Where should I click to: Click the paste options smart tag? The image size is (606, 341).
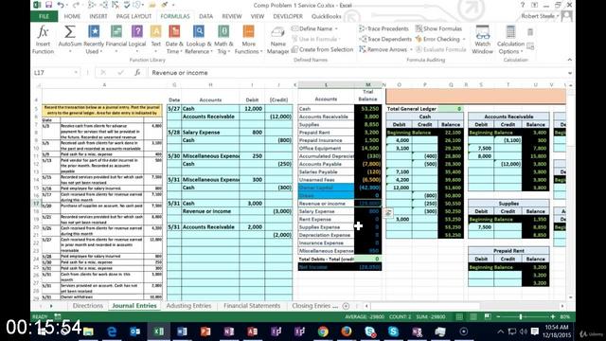click(x=388, y=212)
